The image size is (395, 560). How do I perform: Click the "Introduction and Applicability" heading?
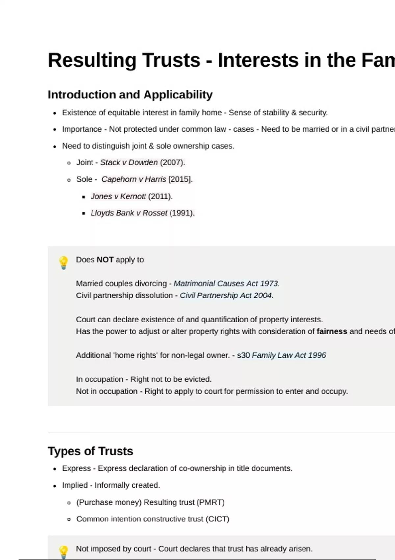(x=130, y=95)
